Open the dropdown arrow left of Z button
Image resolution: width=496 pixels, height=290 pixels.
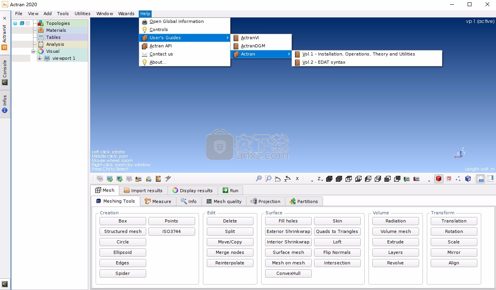[x=312, y=181]
